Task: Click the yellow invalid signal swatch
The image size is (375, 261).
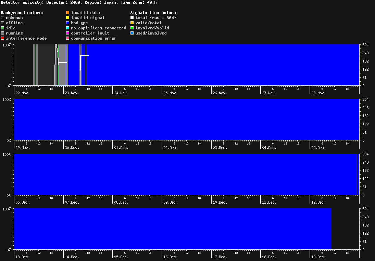Action: [x=68, y=18]
